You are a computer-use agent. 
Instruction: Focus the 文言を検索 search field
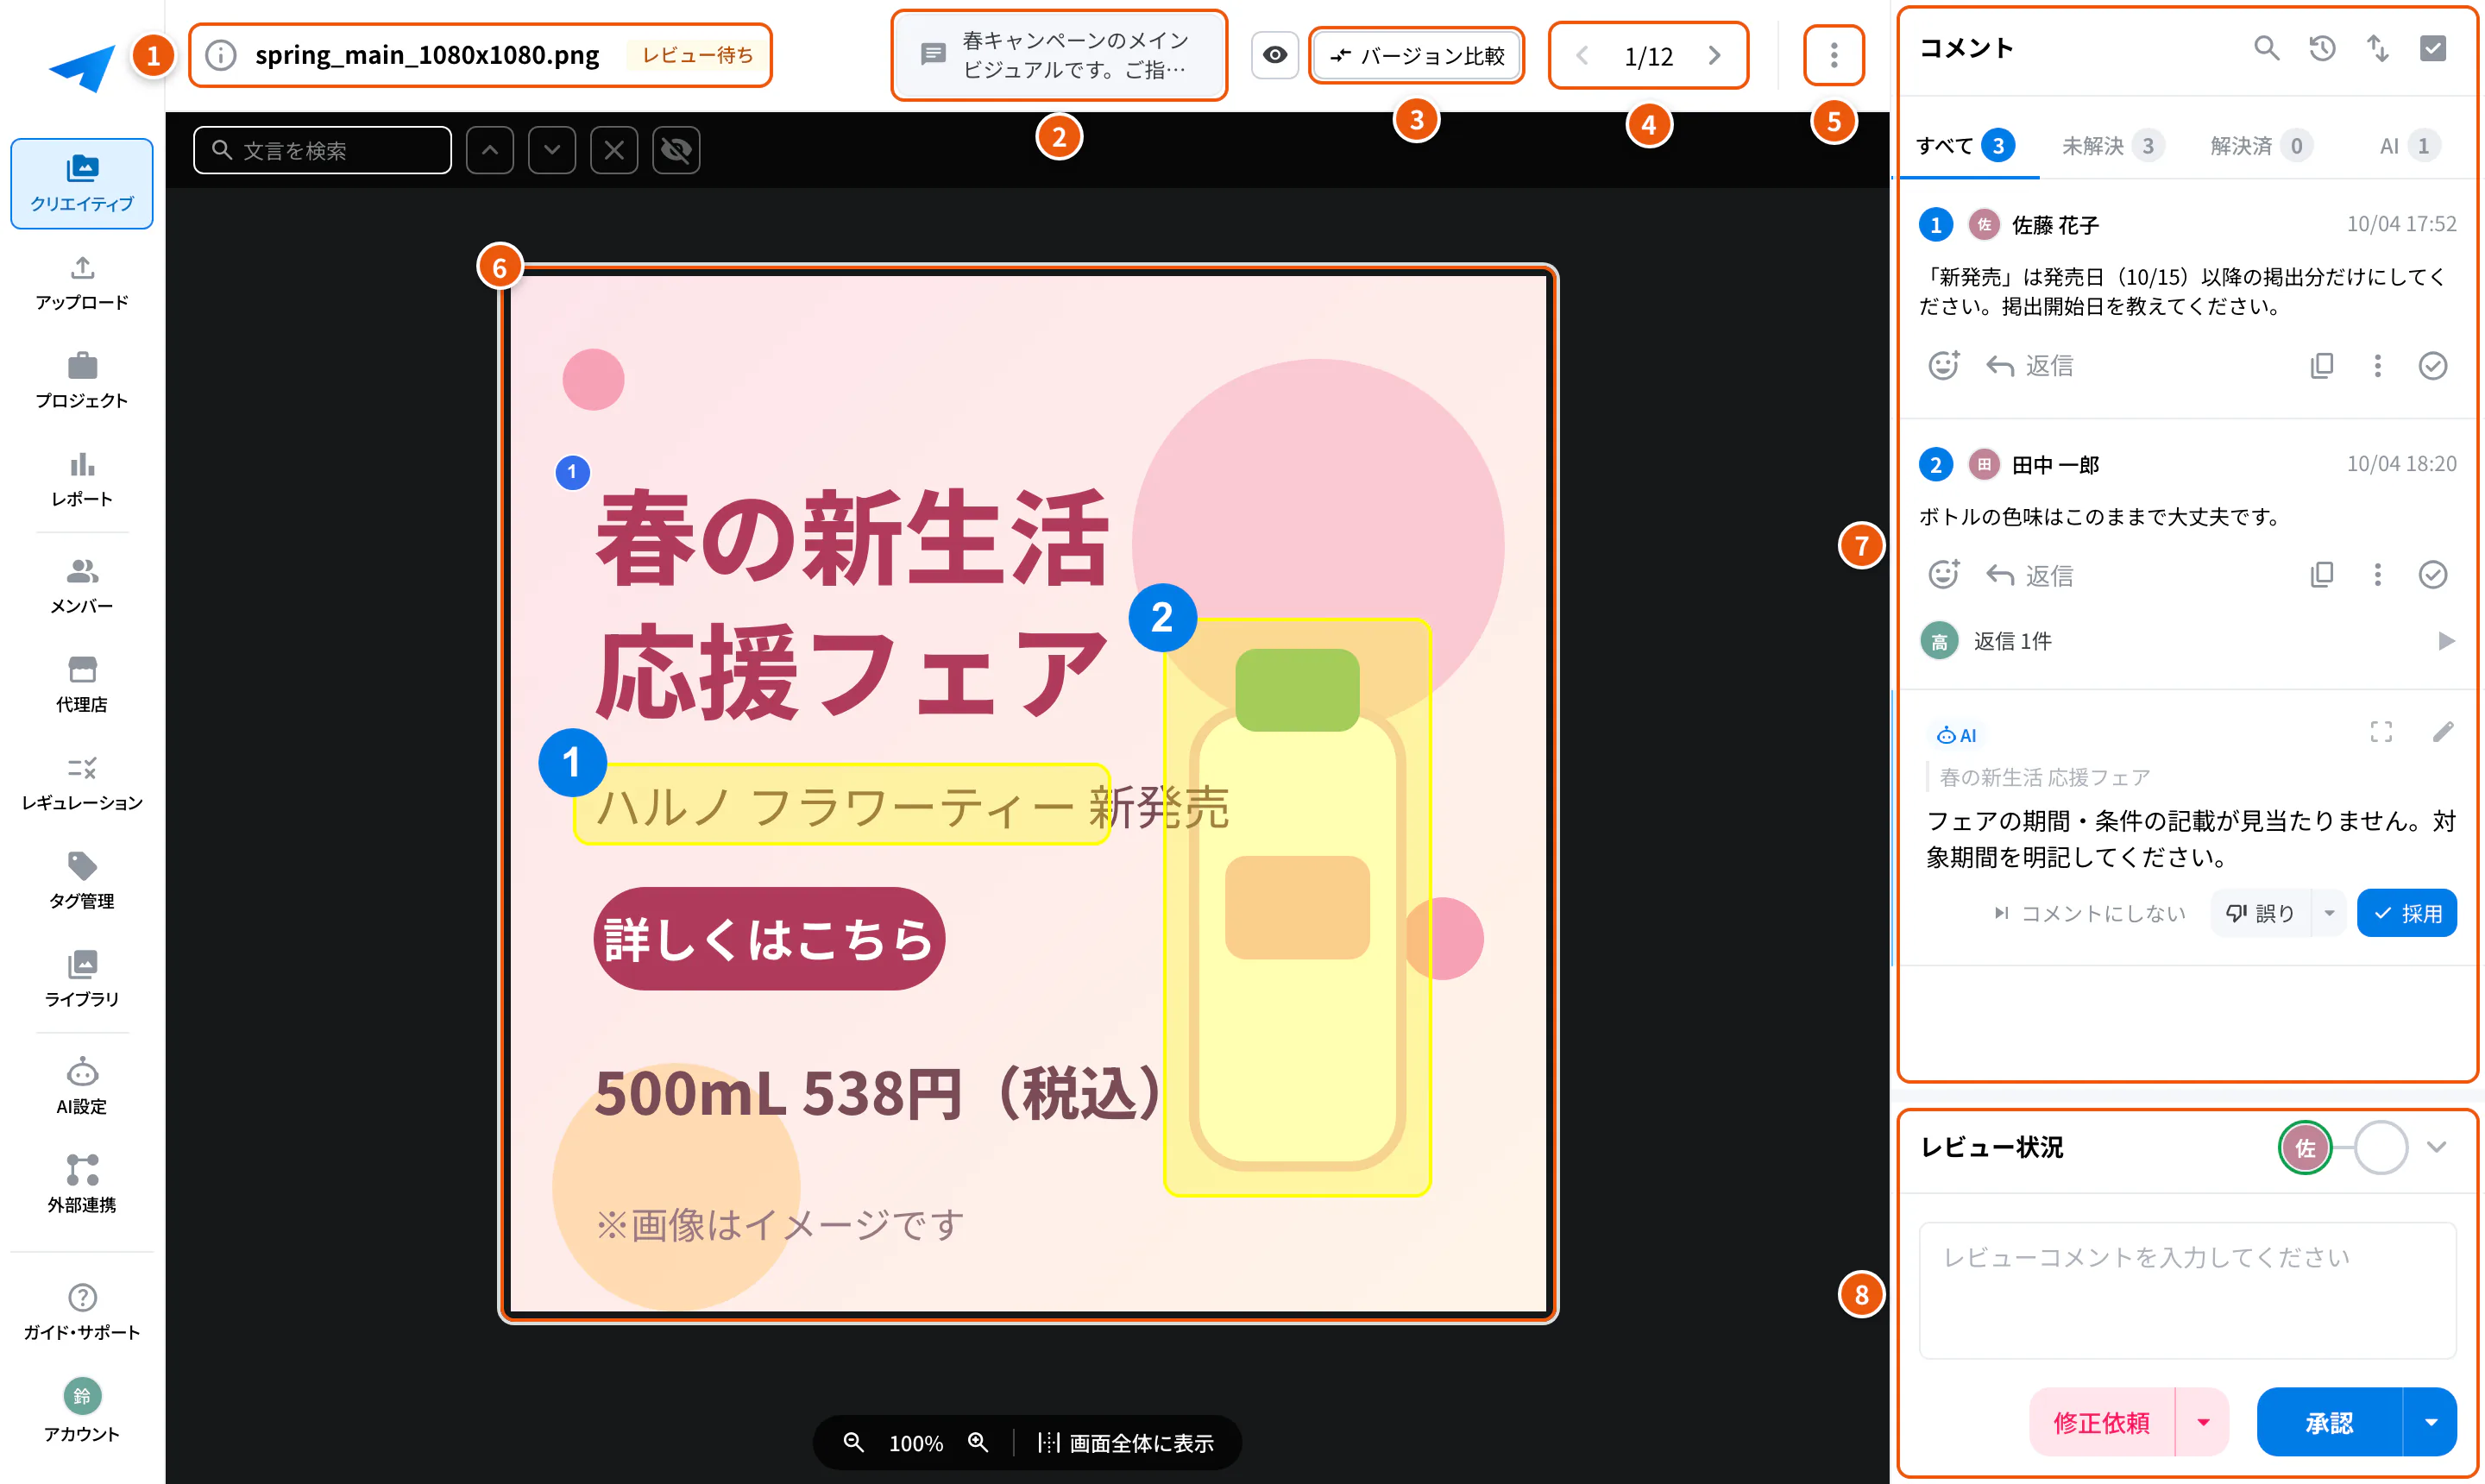(322, 150)
